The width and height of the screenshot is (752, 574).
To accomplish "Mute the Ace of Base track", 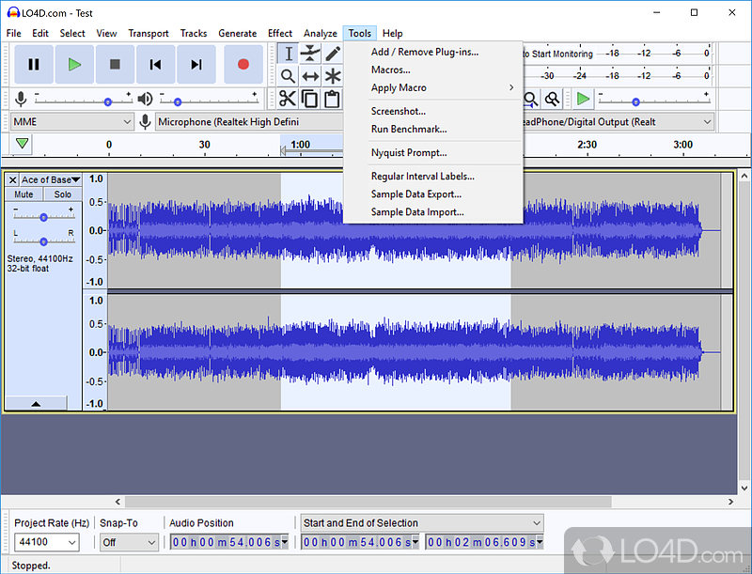I will pyautogui.click(x=24, y=194).
